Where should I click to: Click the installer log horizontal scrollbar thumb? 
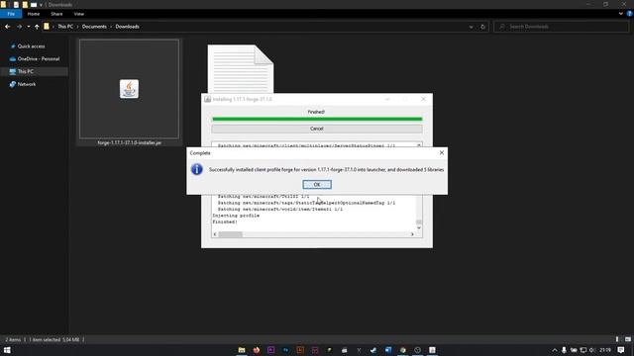pyautogui.click(x=231, y=234)
